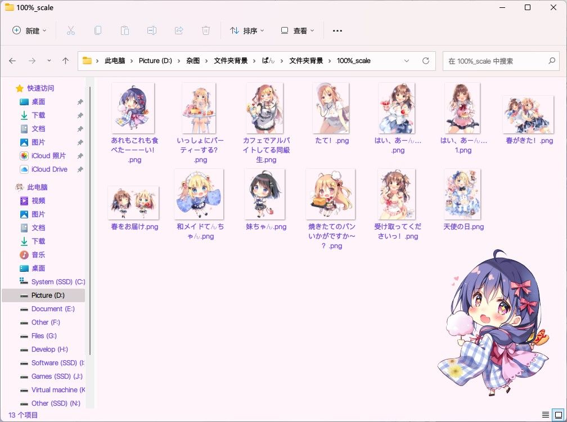This screenshot has height=422, width=567.
Task: Select Develop (H:) drive
Action: click(x=44, y=349)
